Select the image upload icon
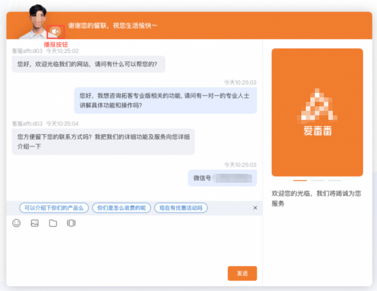The image size is (377, 291). [x=34, y=223]
